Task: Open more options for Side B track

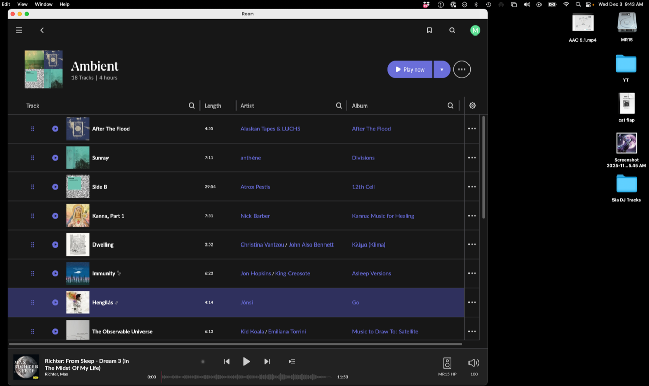Action: [472, 187]
